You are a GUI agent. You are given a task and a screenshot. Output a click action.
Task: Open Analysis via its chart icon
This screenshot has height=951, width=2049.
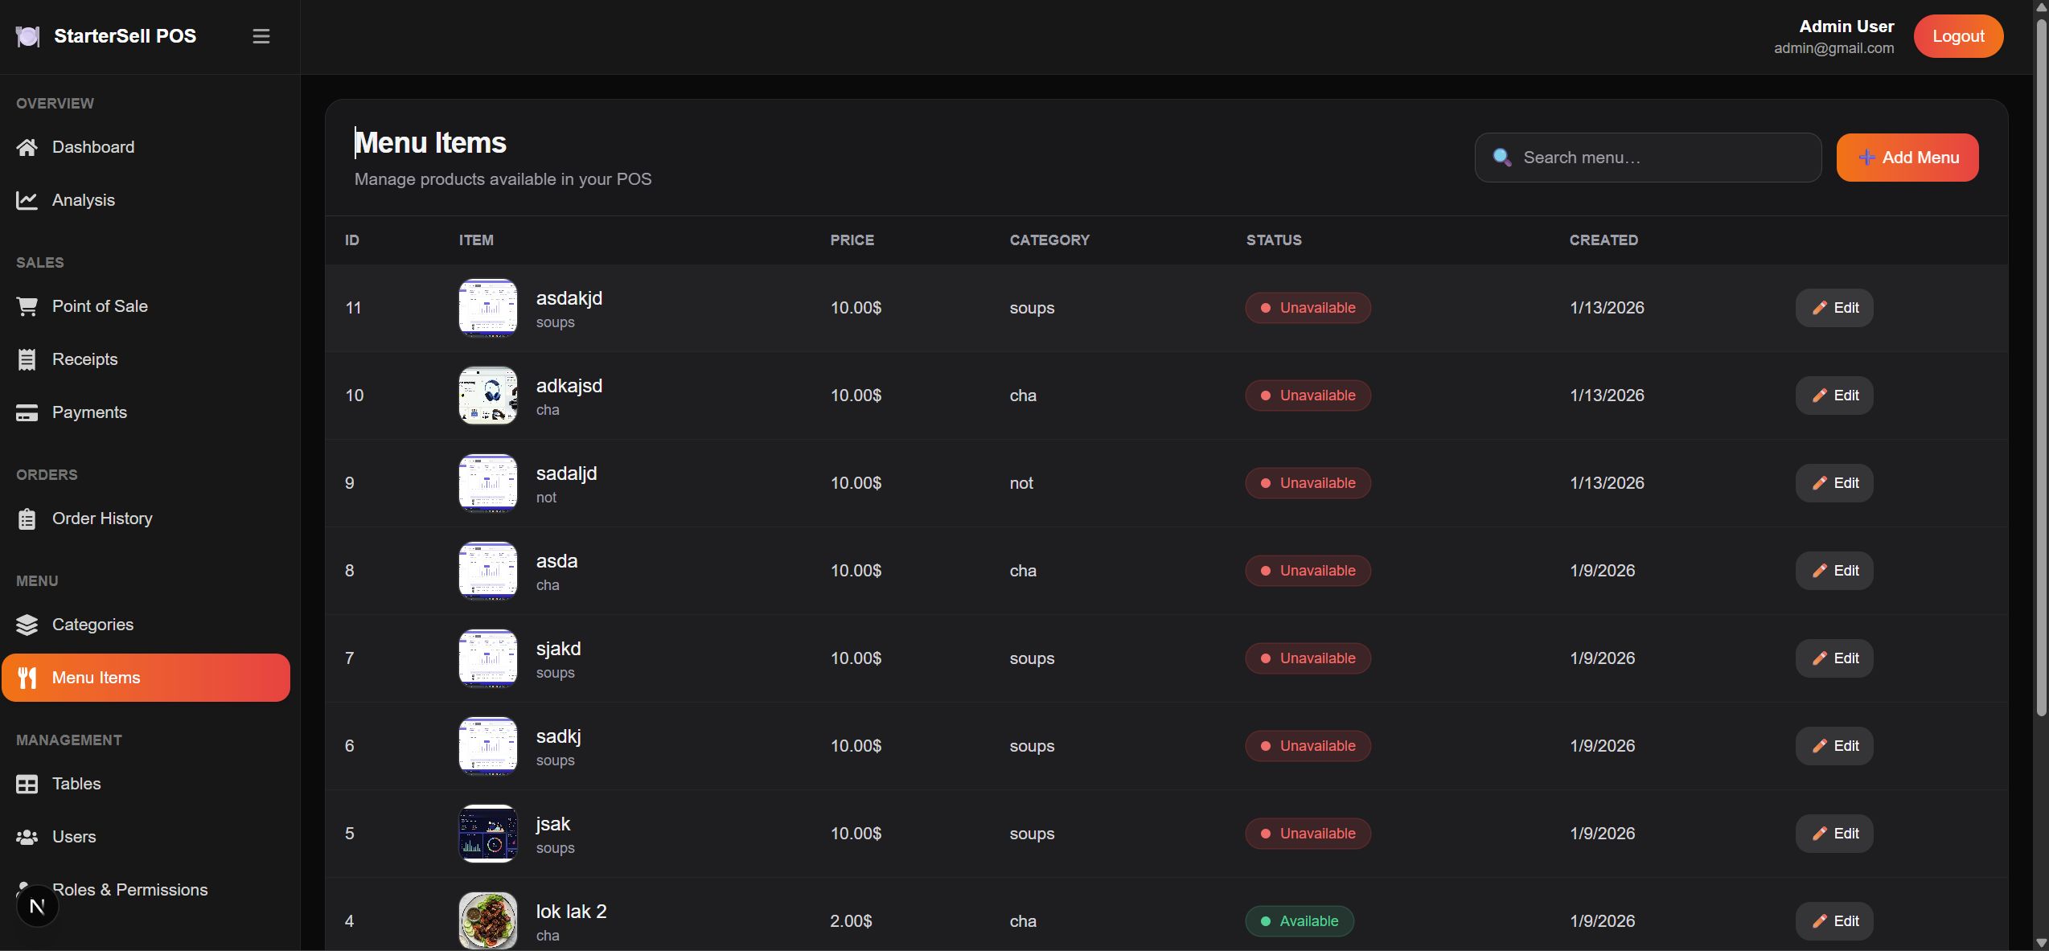(27, 200)
